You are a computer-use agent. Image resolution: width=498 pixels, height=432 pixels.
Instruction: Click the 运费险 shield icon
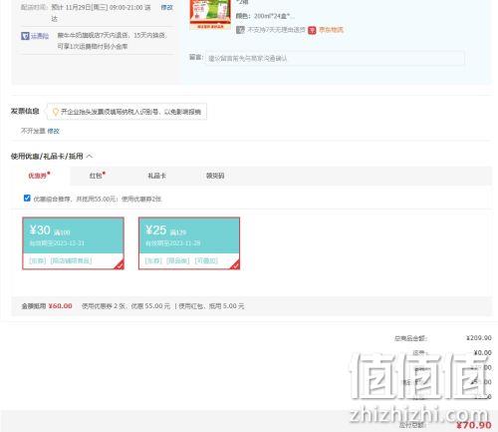click(25, 36)
